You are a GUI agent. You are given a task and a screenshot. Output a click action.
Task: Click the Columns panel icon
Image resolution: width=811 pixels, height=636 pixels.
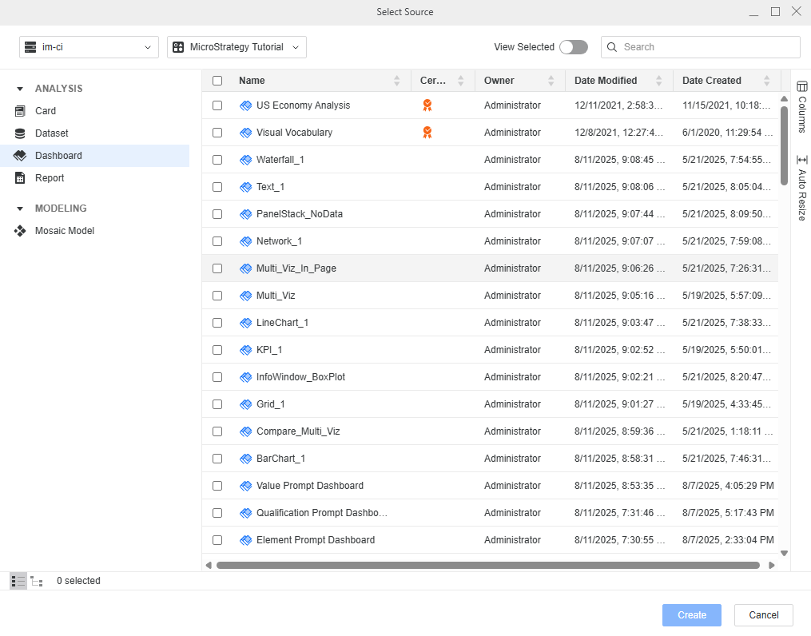tap(801, 86)
